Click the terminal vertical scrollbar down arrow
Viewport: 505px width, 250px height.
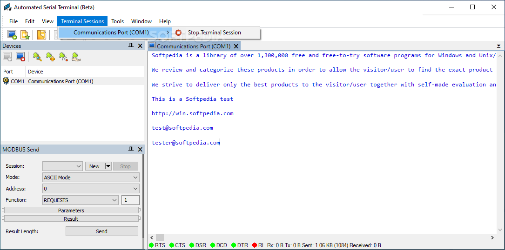(499, 230)
